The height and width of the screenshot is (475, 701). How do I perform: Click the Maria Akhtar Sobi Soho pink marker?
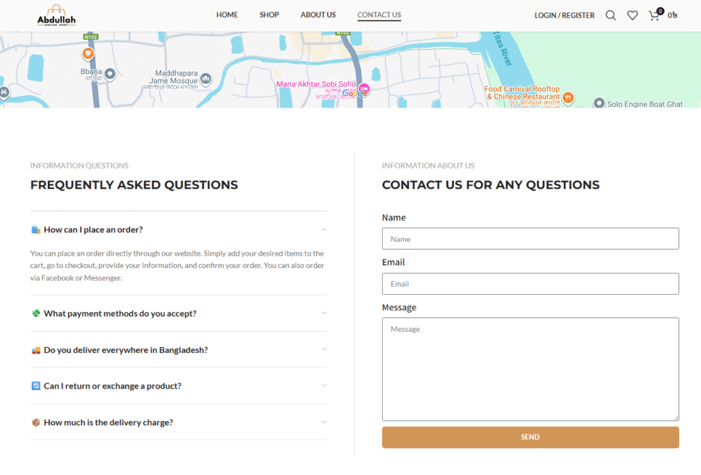pos(364,88)
